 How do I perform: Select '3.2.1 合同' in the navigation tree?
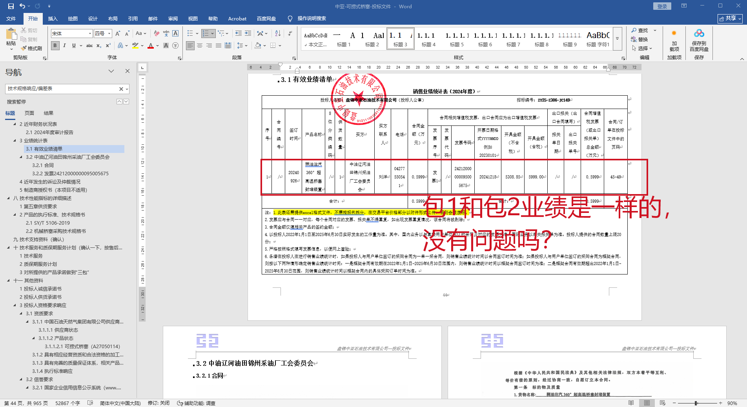pyautogui.click(x=43, y=165)
